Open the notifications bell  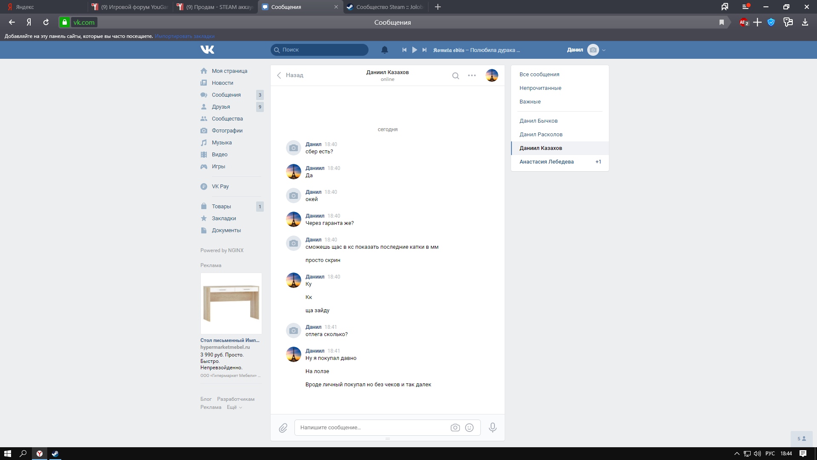384,50
